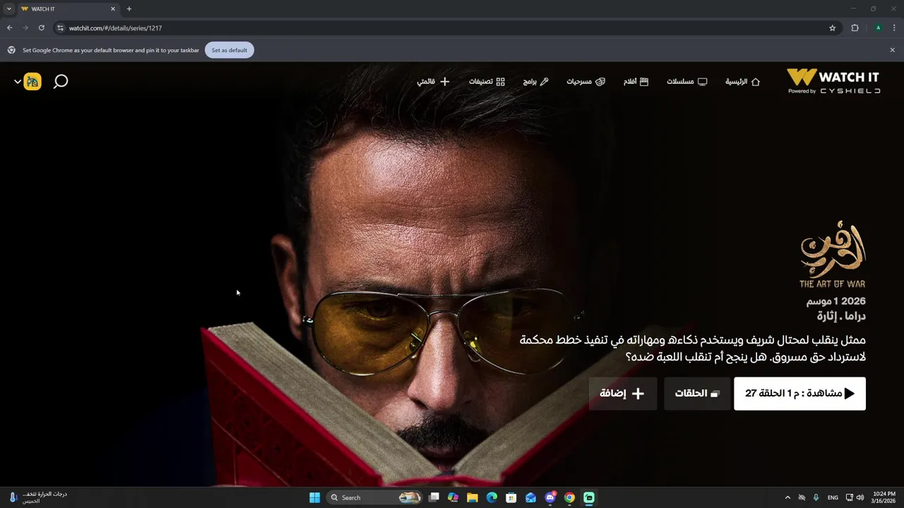Open File Explorer from taskbar
The image size is (904, 508).
click(x=472, y=497)
